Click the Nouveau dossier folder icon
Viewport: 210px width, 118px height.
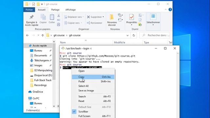click(x=112, y=17)
